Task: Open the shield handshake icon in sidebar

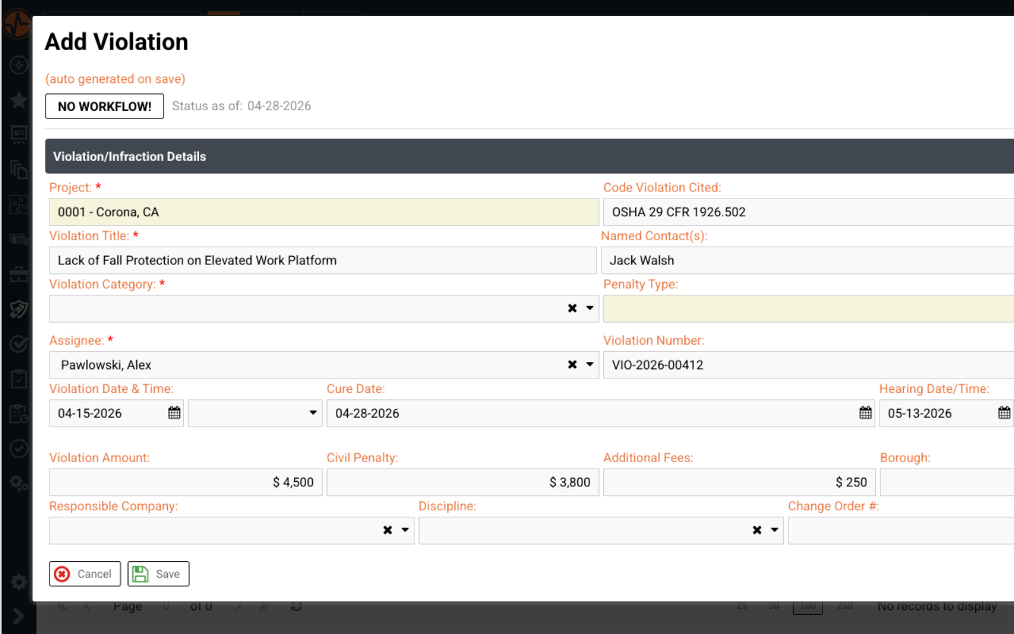Action: 18,309
